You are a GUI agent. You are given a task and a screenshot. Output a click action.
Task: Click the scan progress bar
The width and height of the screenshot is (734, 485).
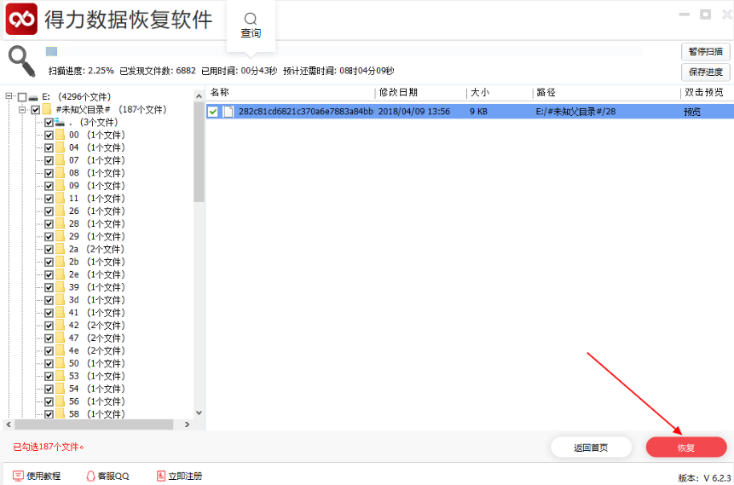[341, 52]
